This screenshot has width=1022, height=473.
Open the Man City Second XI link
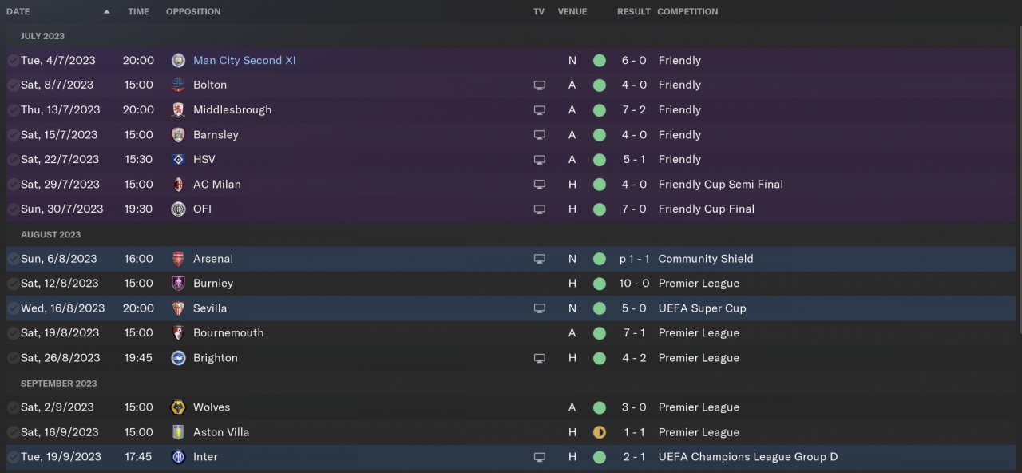tap(244, 61)
